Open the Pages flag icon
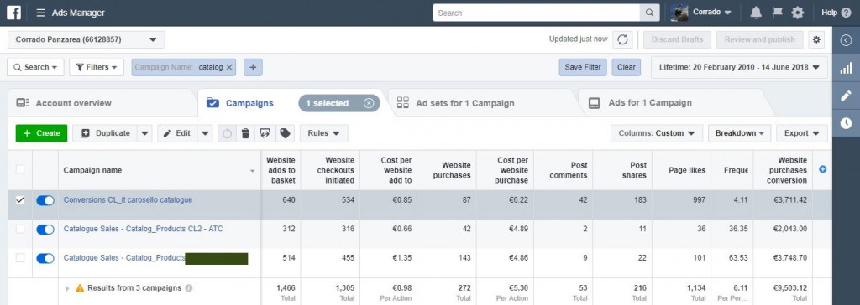Viewport: 860px width, 305px height. [777, 13]
